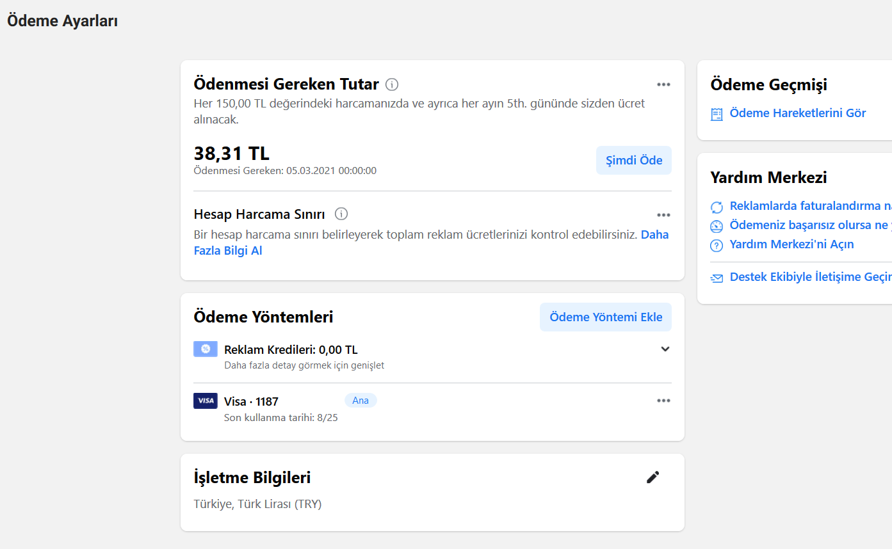Open three-dot menu for Ödenmesi Gereken Tutar
Viewport: 892px width, 549px height.
pos(663,84)
